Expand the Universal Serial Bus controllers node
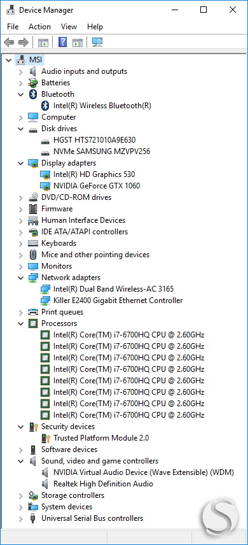The width and height of the screenshot is (248, 545). click(21, 519)
